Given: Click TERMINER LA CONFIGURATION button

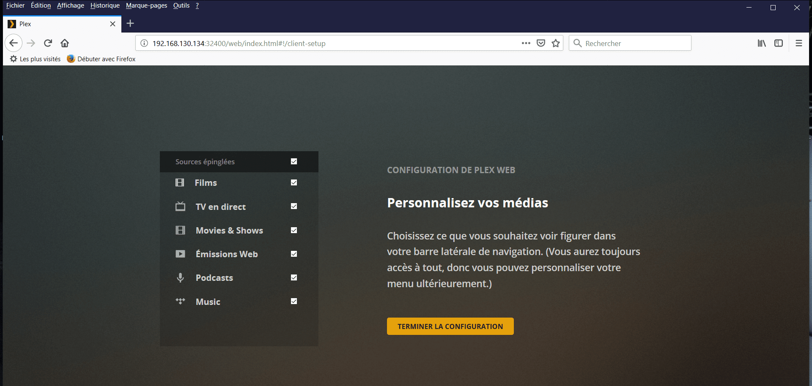Looking at the screenshot, I should point(450,326).
